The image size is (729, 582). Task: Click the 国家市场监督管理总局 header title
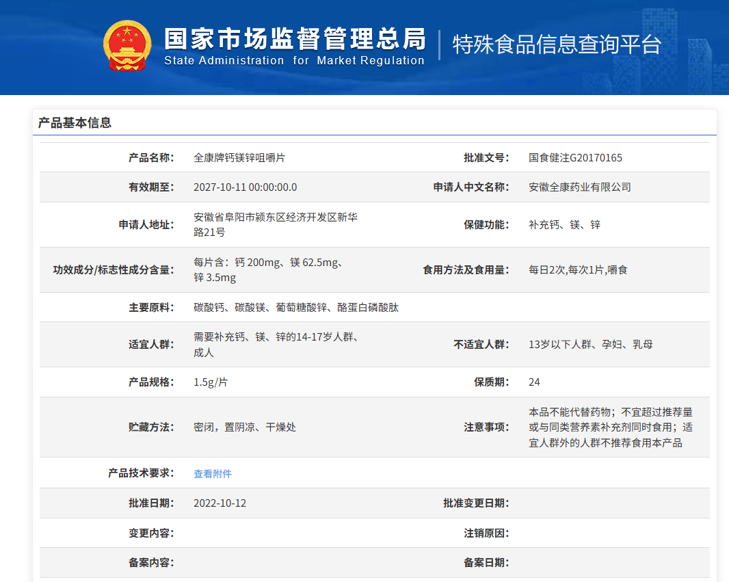click(x=295, y=38)
